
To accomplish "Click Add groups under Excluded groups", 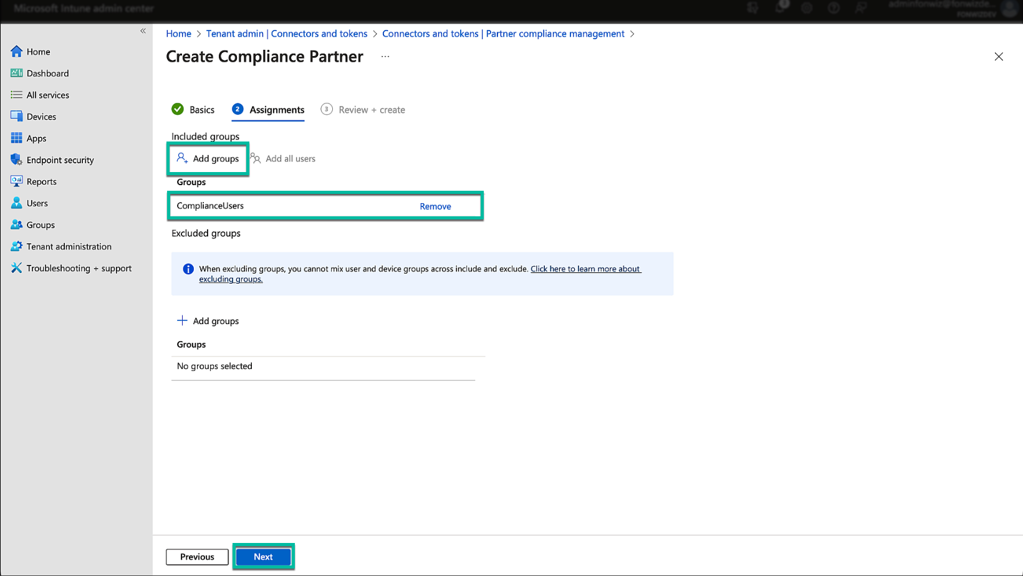I will 208,321.
